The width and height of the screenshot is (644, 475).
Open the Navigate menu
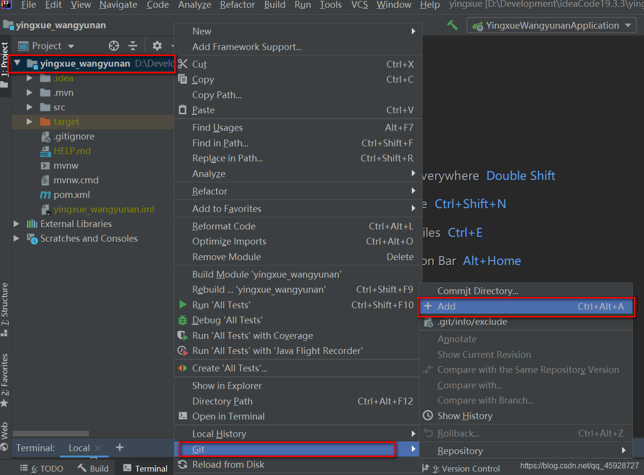118,5
